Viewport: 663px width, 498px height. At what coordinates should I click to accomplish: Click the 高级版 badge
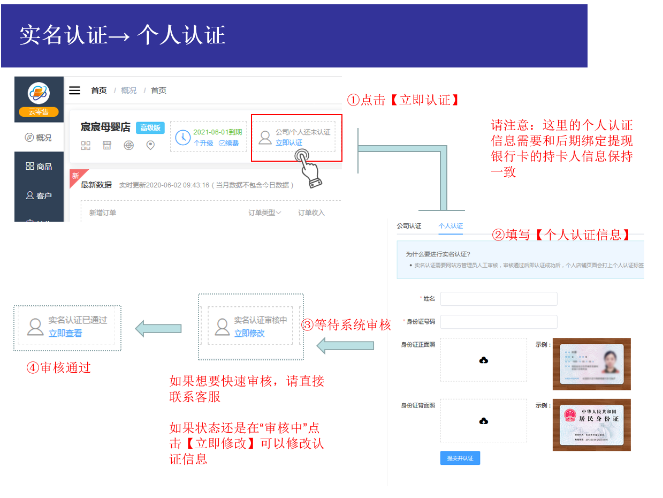[150, 127]
